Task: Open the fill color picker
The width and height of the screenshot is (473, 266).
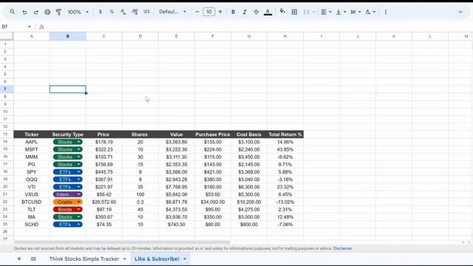Action: [x=282, y=12]
